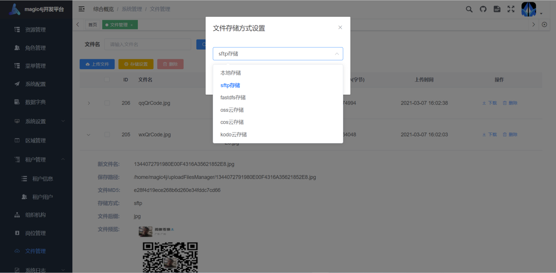Switch to the 首页 tab
The width and height of the screenshot is (556, 273).
92,25
